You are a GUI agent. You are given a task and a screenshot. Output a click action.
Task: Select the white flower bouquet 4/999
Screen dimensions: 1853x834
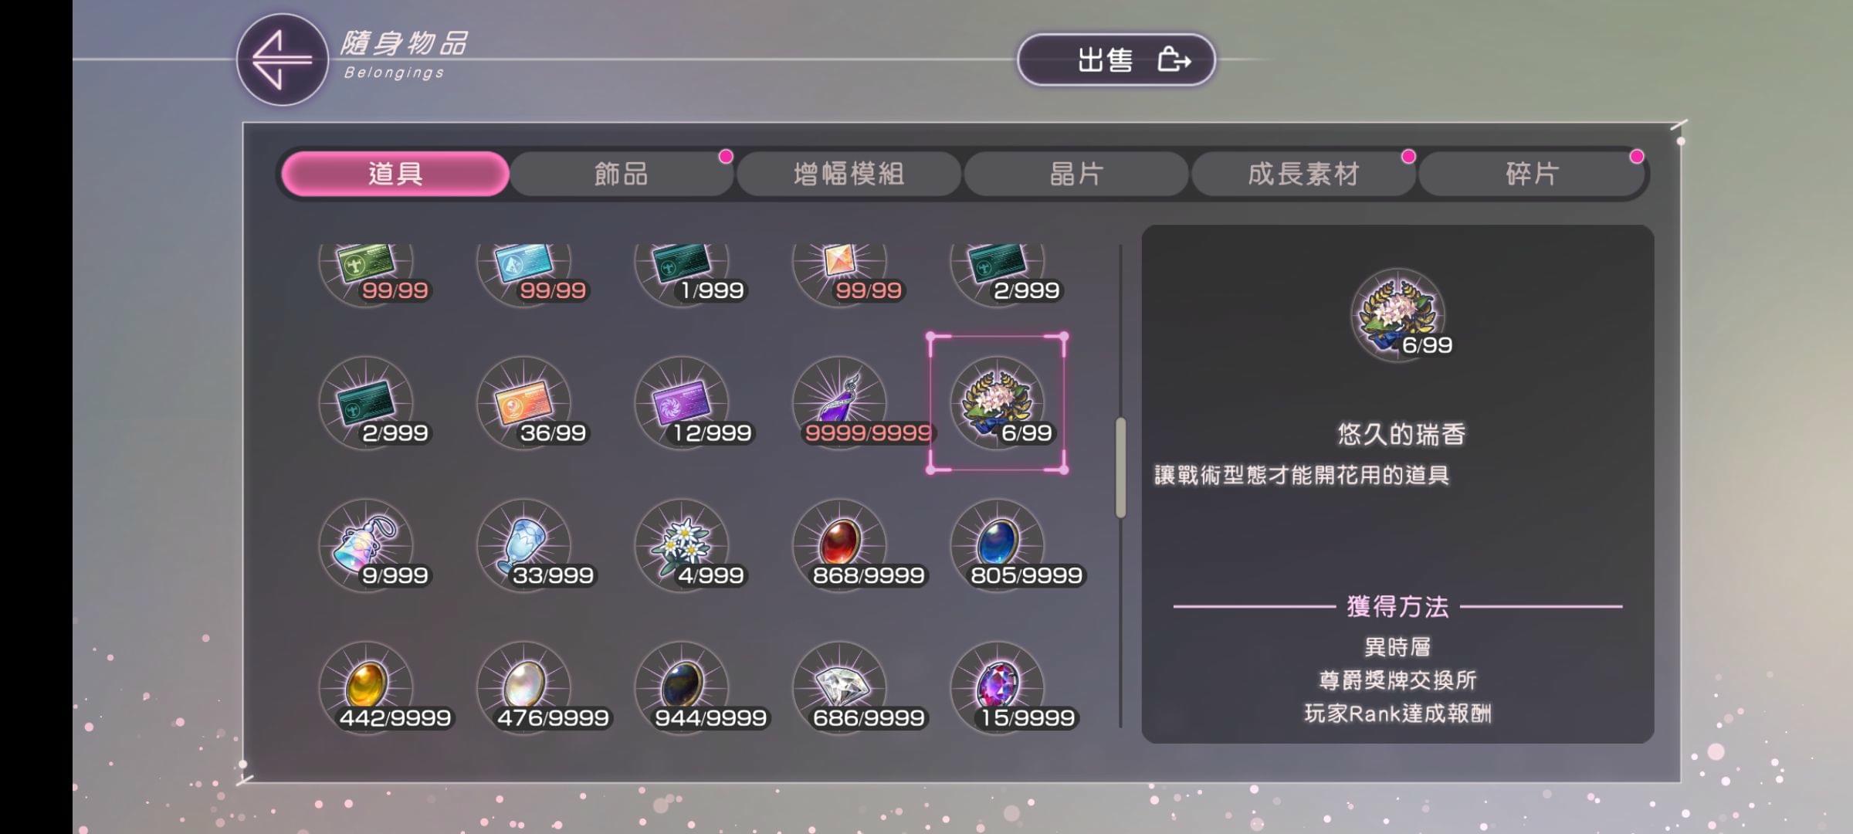click(x=683, y=545)
